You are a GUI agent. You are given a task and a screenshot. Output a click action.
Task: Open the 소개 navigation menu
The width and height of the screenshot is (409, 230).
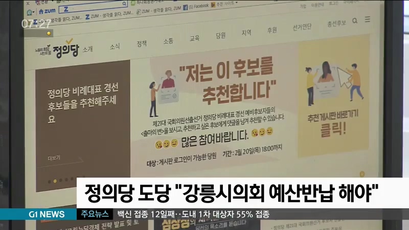pyautogui.click(x=87, y=49)
